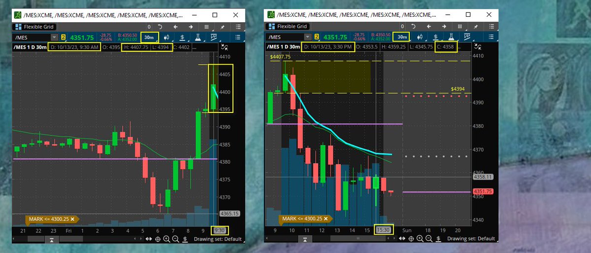Click the collapse-arrows icon on the left chart
This screenshot has width=591, height=253.
pos(225,47)
